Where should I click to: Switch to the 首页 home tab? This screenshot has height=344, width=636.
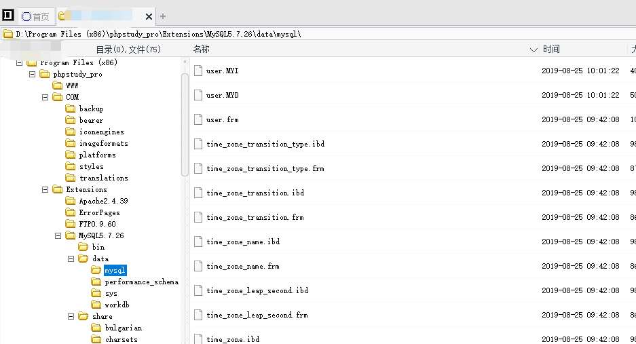tap(36, 16)
